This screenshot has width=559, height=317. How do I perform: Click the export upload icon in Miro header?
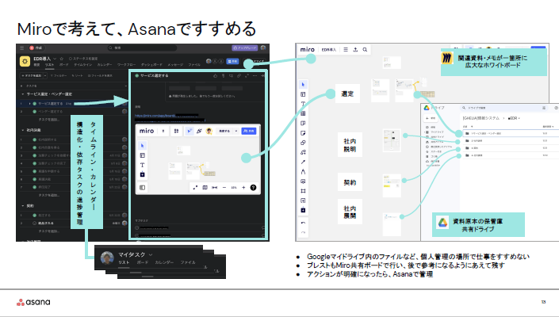(x=355, y=49)
